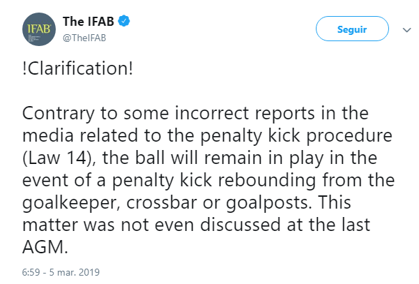The image size is (419, 284).
Task: Click the phrase 'penalty kick procedure'
Action: pyautogui.click(x=296, y=135)
